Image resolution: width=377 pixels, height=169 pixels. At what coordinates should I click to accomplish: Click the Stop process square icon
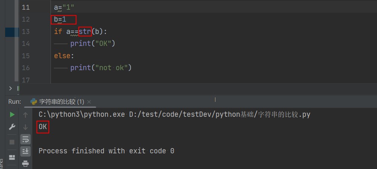(x=12, y=142)
